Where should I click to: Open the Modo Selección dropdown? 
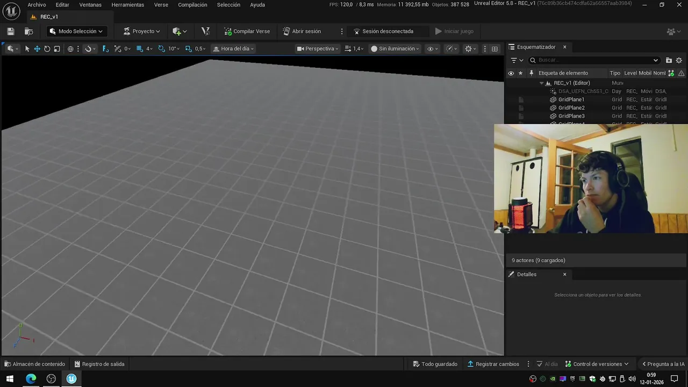[76, 31]
